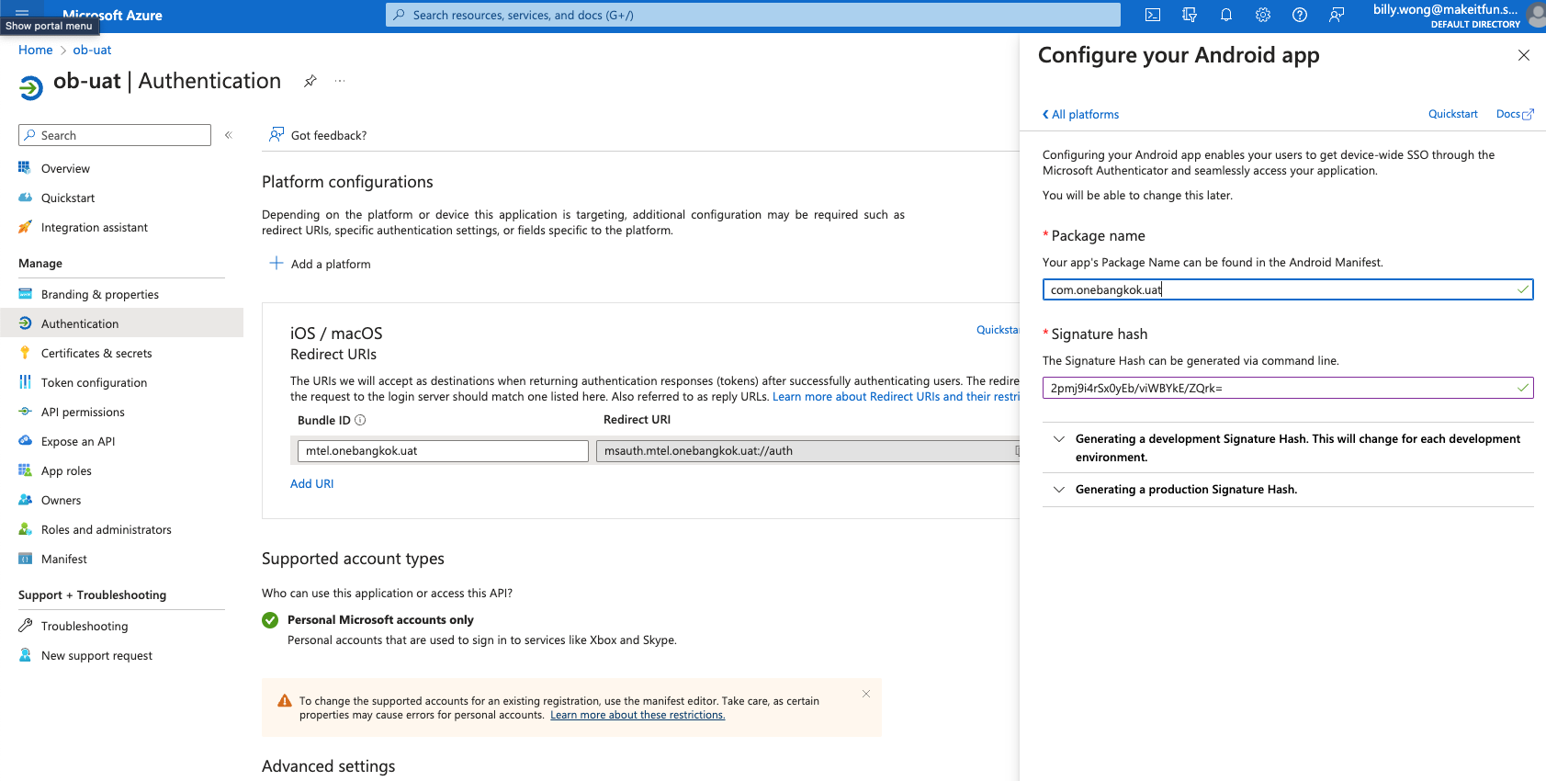Open Cloud Shell from the top bar

[x=1153, y=15]
